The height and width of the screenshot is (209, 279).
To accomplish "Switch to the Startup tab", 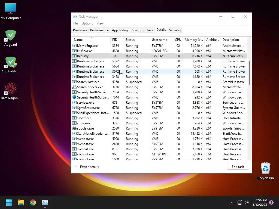I will point(137,30).
